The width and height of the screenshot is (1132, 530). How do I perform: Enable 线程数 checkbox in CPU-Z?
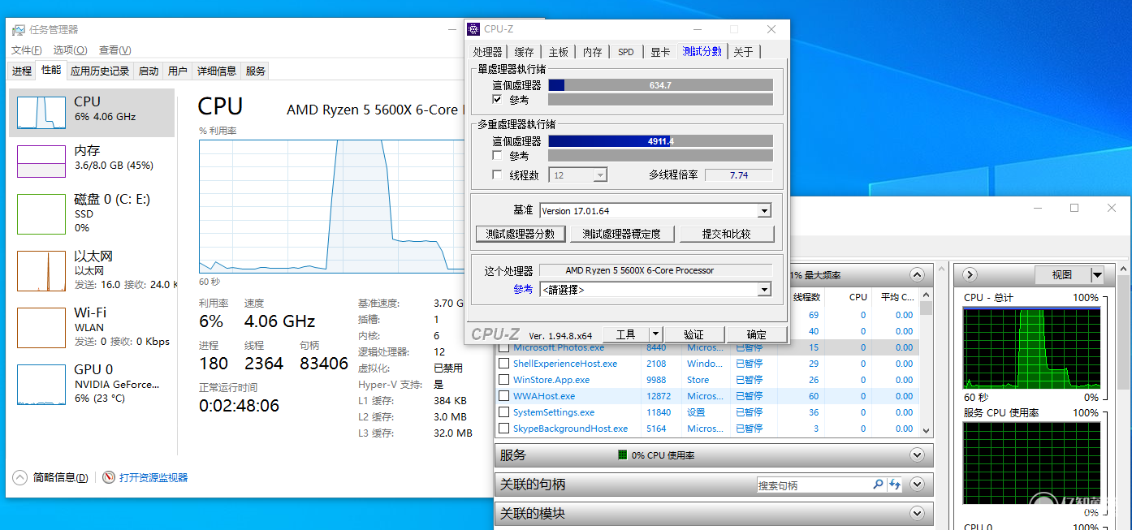pyautogui.click(x=498, y=175)
